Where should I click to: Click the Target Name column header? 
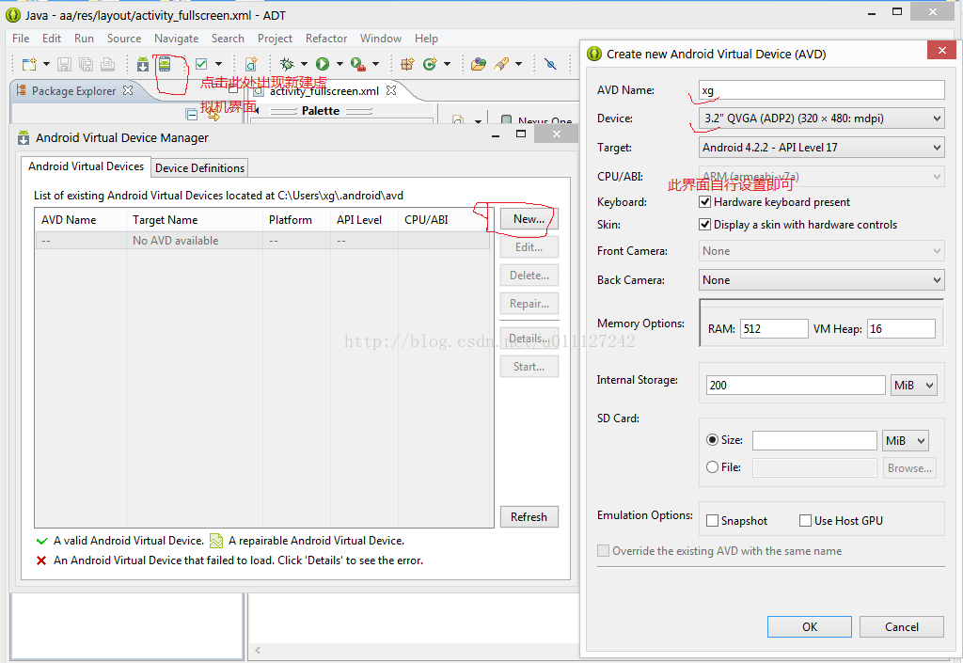point(194,220)
